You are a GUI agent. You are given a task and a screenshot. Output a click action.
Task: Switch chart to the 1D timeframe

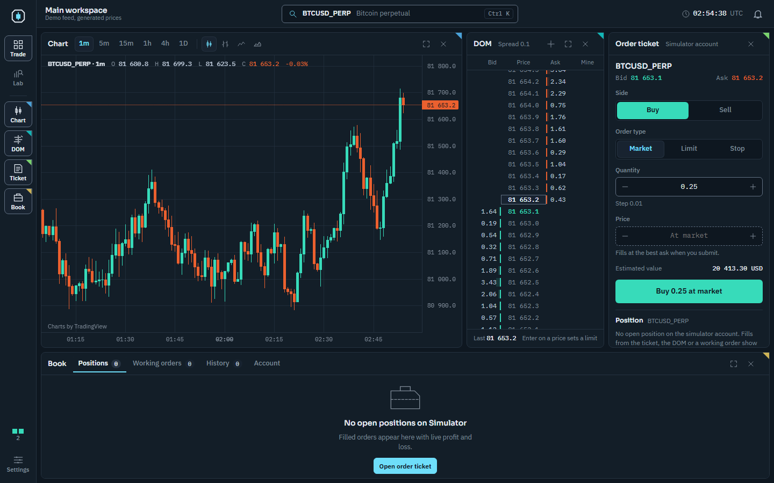tap(183, 44)
